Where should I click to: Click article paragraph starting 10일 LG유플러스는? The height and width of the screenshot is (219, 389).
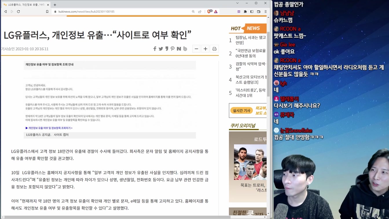[x=110, y=180]
